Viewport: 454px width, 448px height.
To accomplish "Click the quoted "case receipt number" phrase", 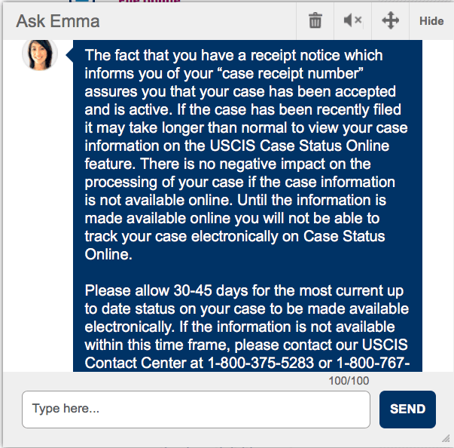I will [292, 74].
